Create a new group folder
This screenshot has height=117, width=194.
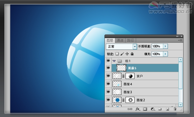(160, 109)
